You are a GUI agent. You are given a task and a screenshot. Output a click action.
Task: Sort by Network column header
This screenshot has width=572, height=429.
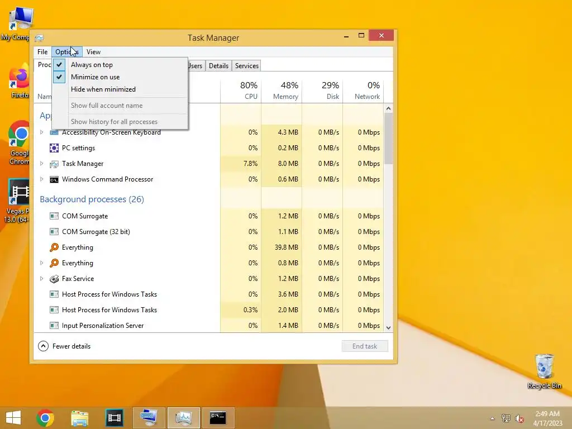363,91
